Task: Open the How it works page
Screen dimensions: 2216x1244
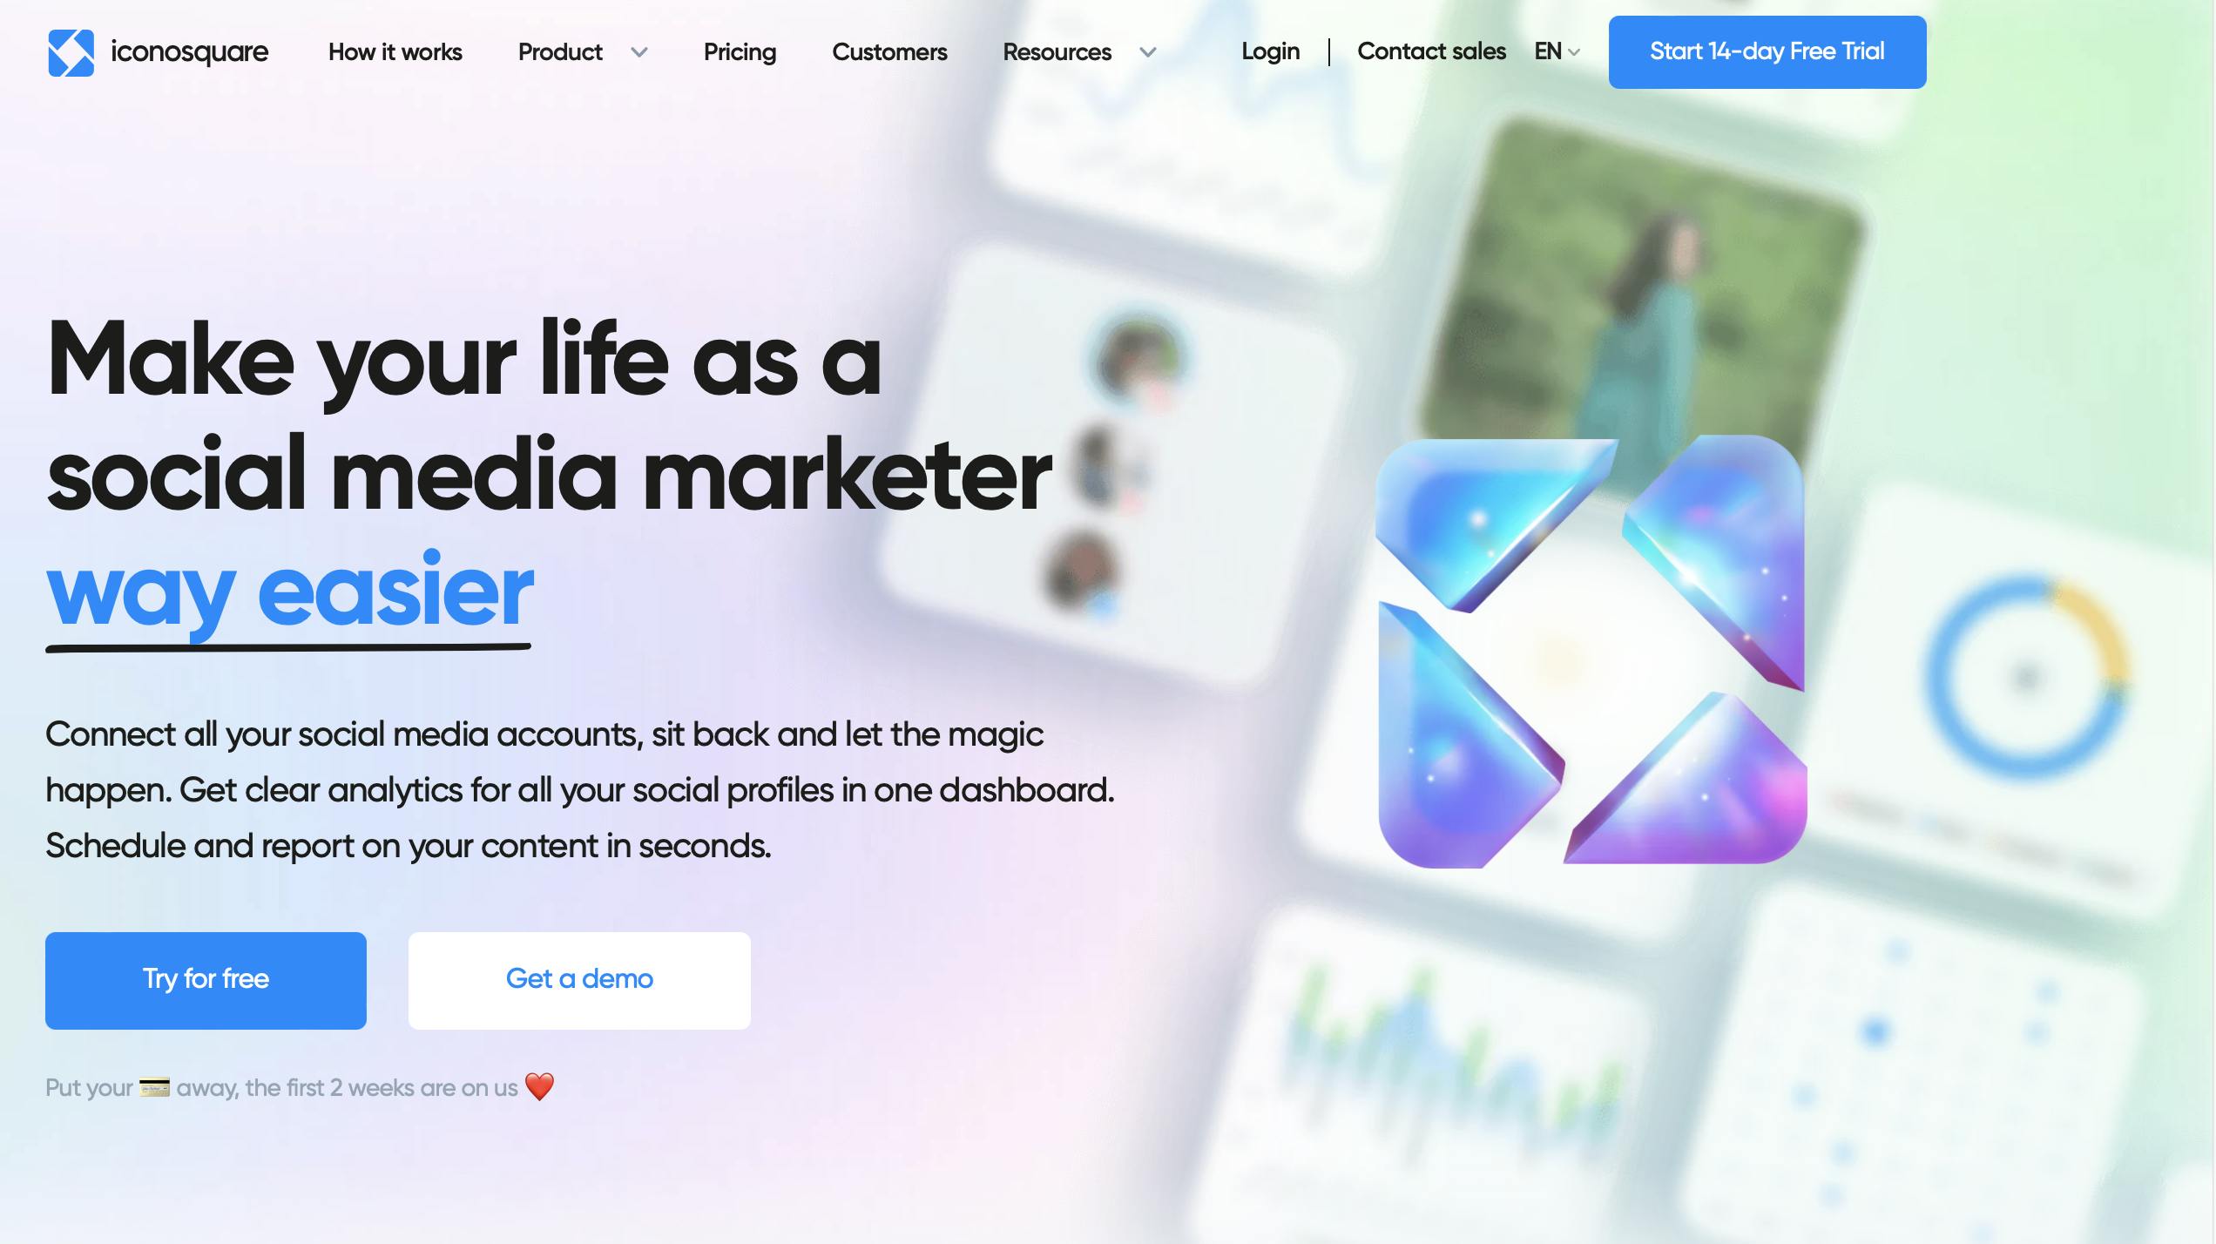Action: [395, 51]
